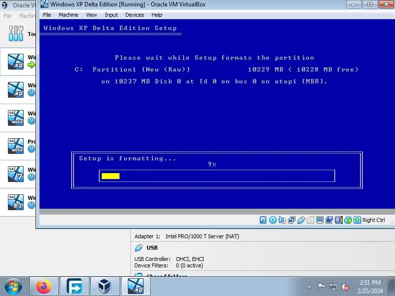395x296 pixels.
Task: Click the USB section header in Manager details
Action: 152,248
